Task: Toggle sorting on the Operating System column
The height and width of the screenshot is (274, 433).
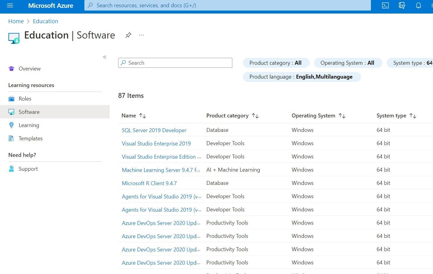Action: 342,116
